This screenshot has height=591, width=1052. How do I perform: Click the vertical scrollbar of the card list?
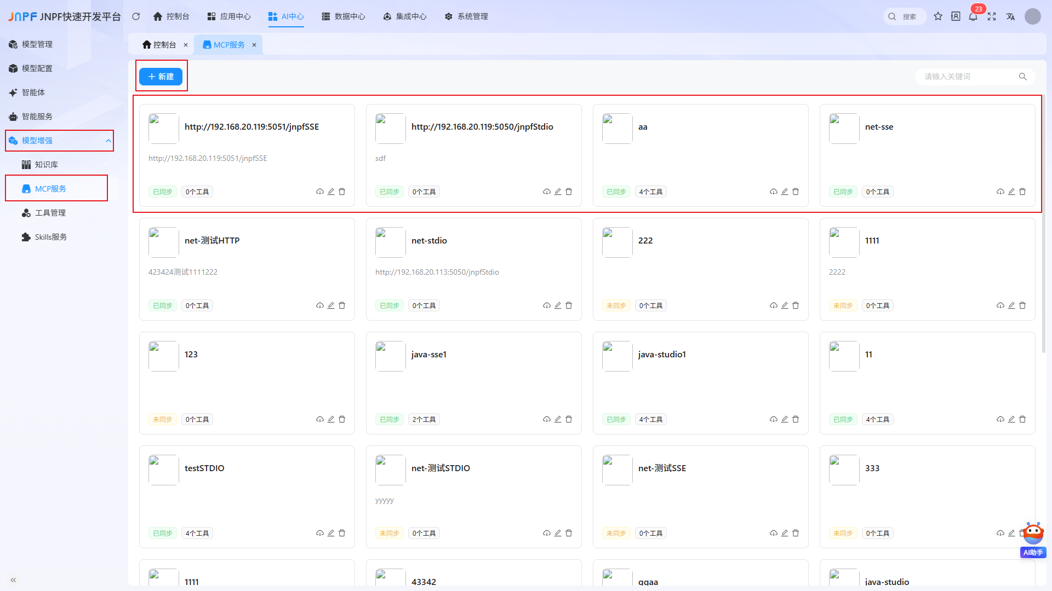click(x=1044, y=224)
